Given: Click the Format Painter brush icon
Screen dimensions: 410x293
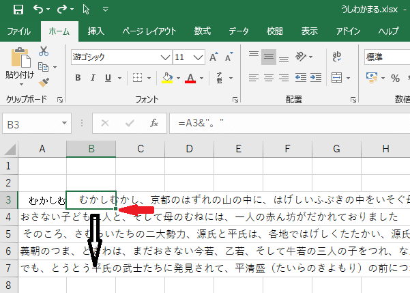Looking at the screenshot, I should (44, 82).
